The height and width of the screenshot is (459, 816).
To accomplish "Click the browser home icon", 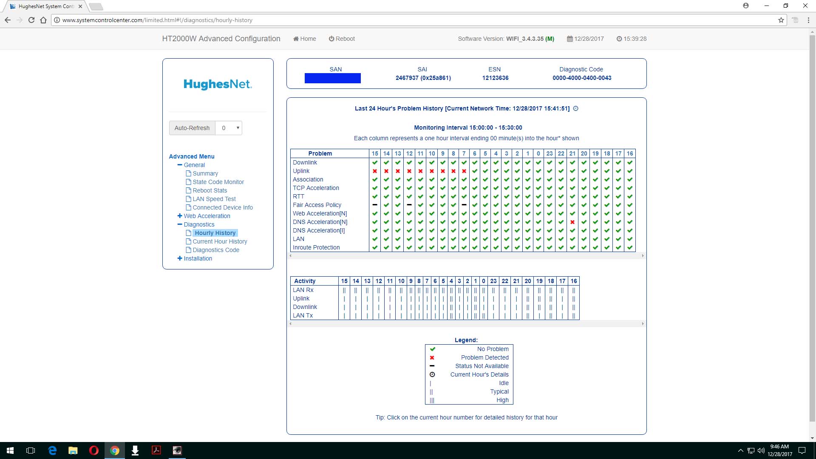I will 43,20.
